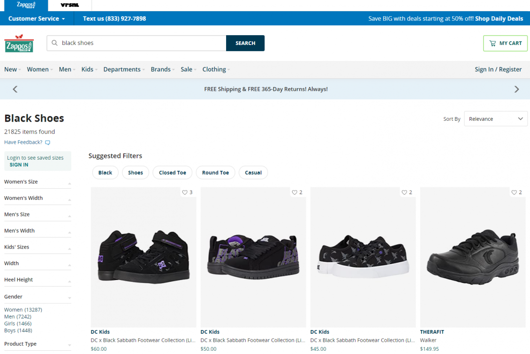Screen dimensions: 530x354
Task: Click the Have Feedback speech bubble icon
Action: point(47,142)
